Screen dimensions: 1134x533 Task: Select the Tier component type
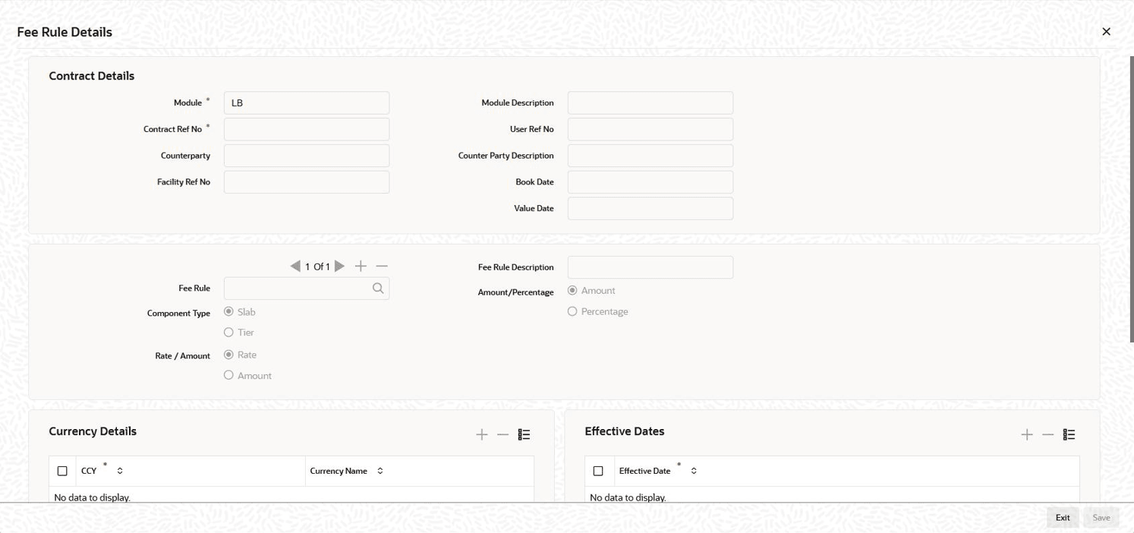[x=228, y=333]
